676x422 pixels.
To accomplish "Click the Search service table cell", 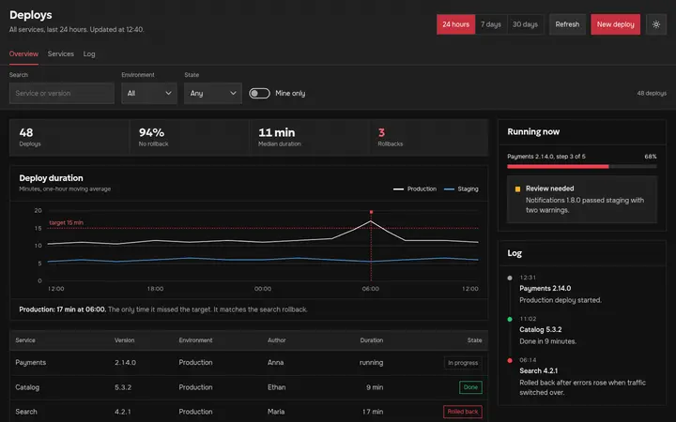I will pyautogui.click(x=26, y=412).
